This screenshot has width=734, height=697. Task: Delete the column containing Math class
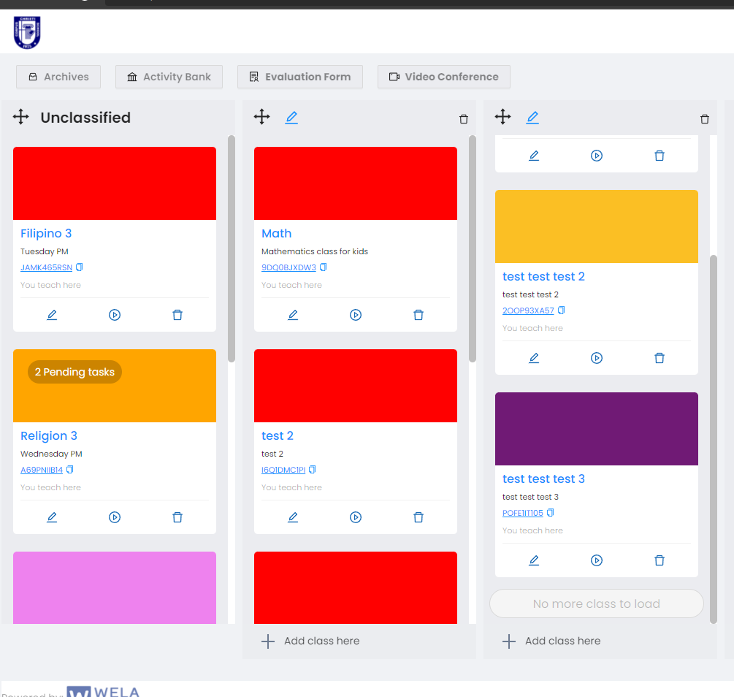tap(464, 119)
